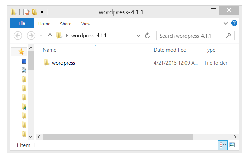Switch to the Share ribbon tab
Image resolution: width=247 pixels, height=160 pixels.
[x=66, y=24]
